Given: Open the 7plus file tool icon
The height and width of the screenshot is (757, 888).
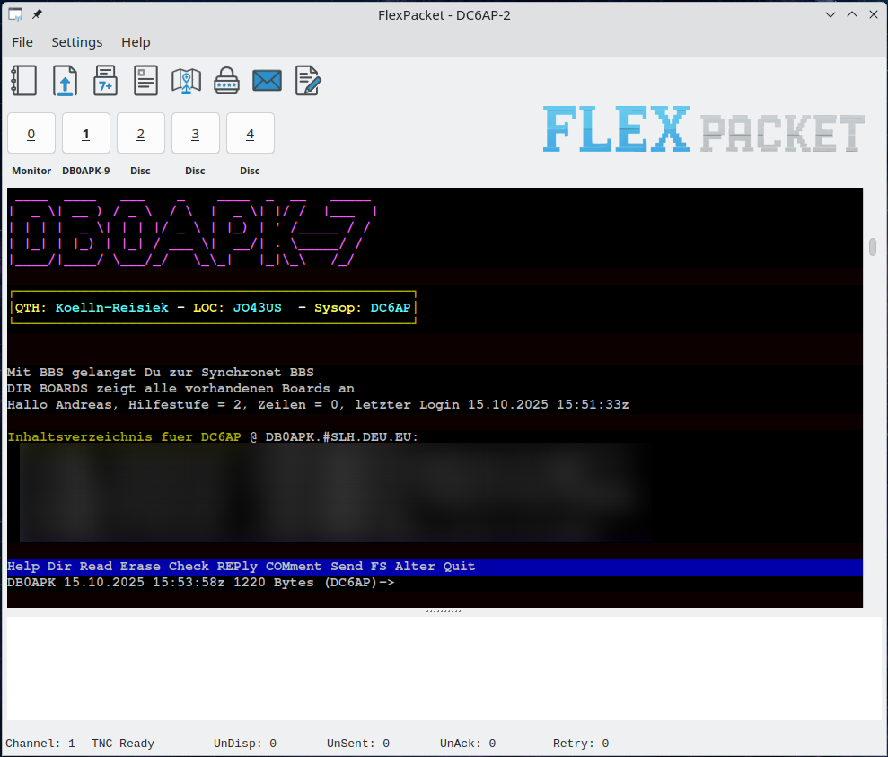Looking at the screenshot, I should pos(105,81).
